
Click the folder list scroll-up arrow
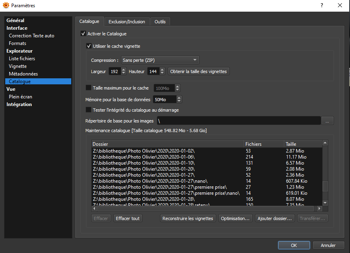(x=325, y=143)
